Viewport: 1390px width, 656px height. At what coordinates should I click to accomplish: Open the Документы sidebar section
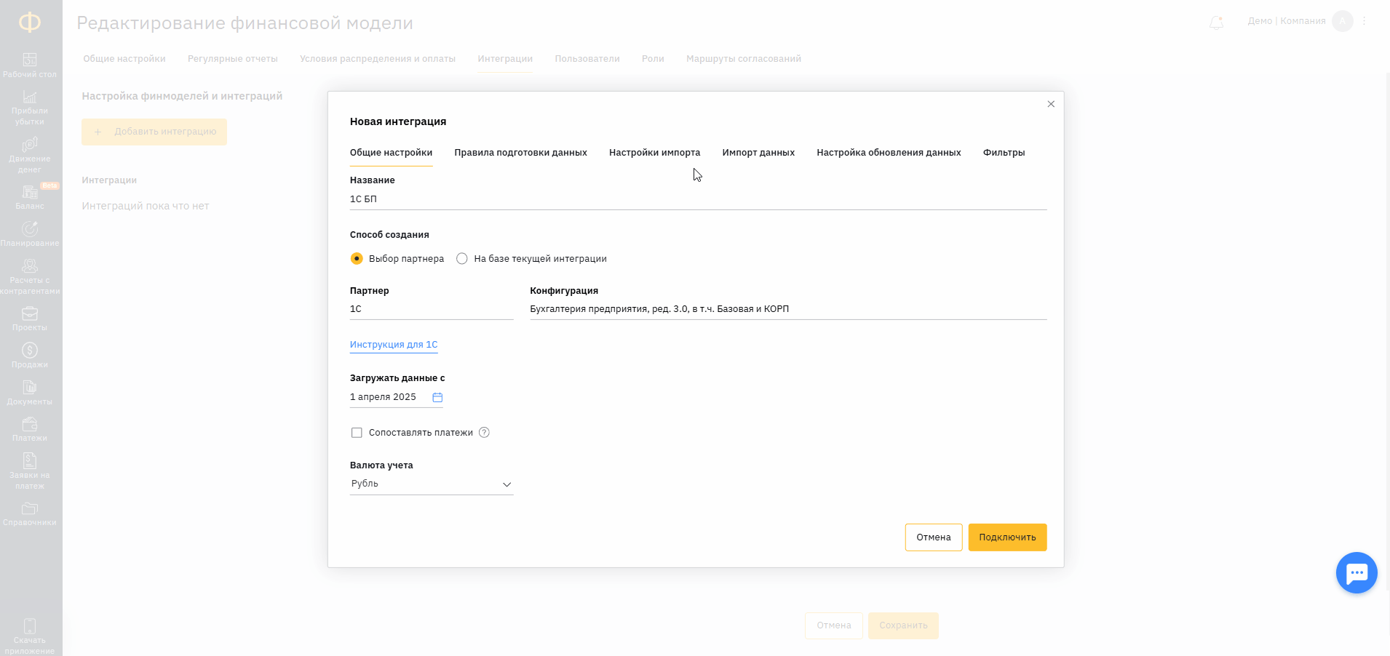tap(30, 393)
